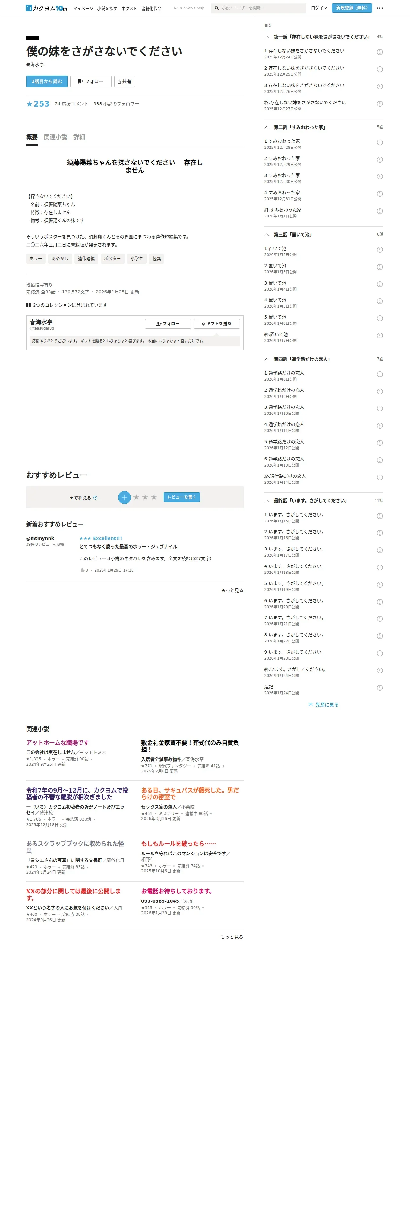Open info icon for 1.通学路だけの恋人
The height and width of the screenshot is (1230, 410).
[380, 374]
